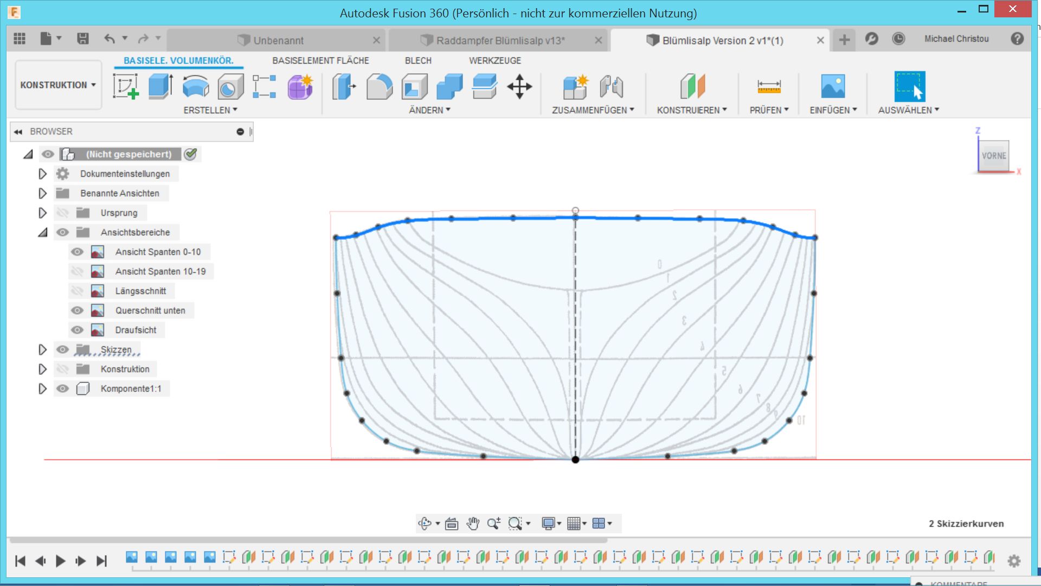Open the KONSTRUKTION workspace dropdown

tap(58, 85)
